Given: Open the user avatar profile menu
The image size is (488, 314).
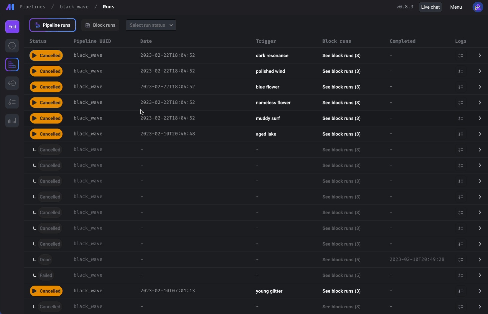Looking at the screenshot, I should coord(478,7).
